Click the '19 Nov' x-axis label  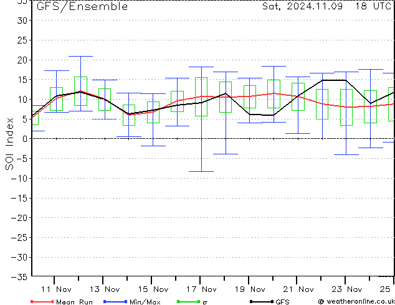[x=250, y=289]
